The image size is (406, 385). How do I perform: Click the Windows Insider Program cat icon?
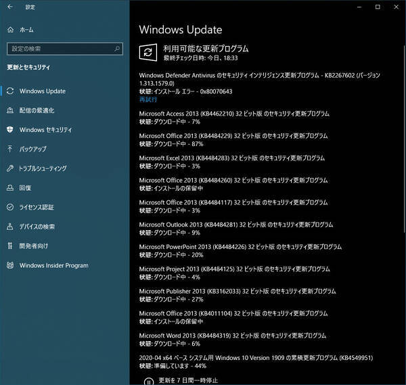click(x=10, y=265)
